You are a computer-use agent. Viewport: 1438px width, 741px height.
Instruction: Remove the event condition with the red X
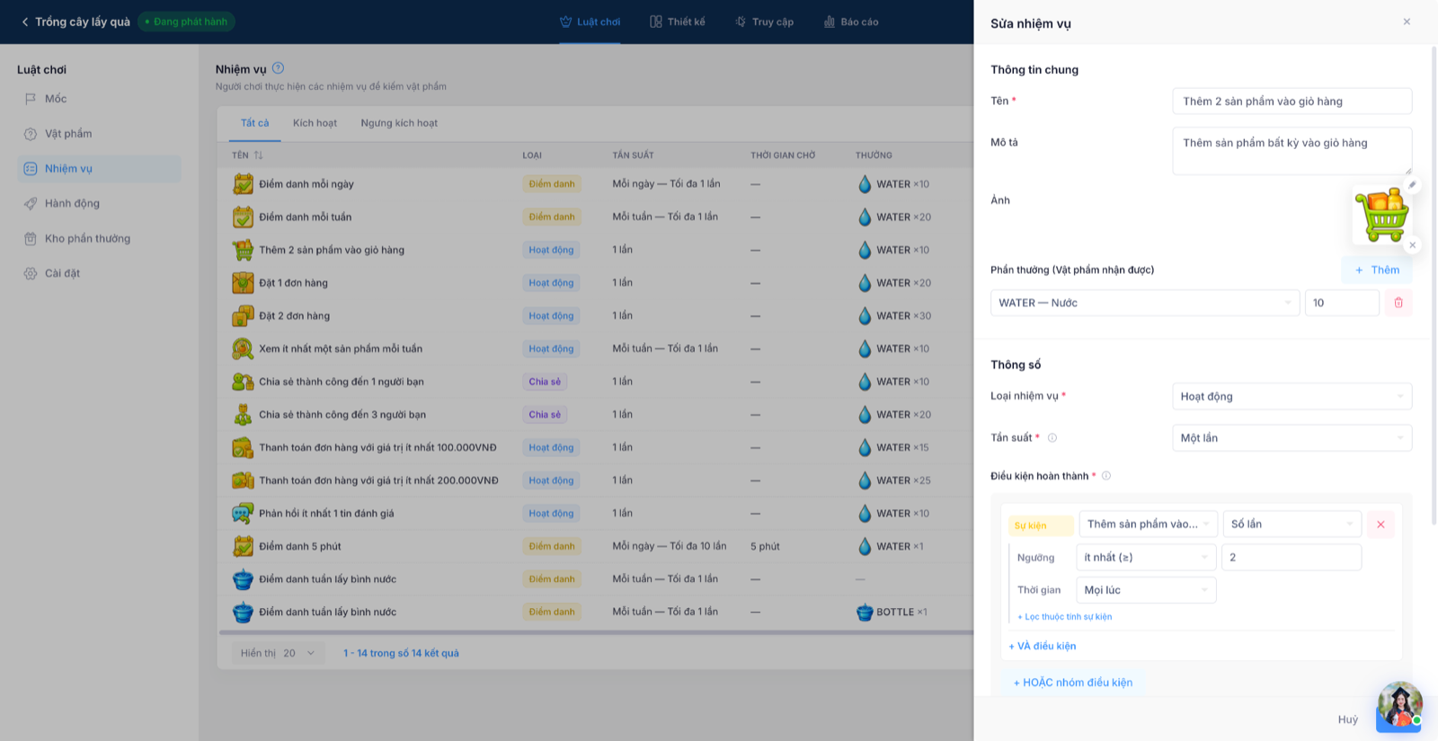click(x=1380, y=525)
